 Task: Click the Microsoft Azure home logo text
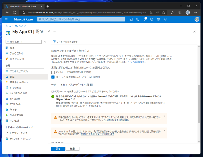23,19
